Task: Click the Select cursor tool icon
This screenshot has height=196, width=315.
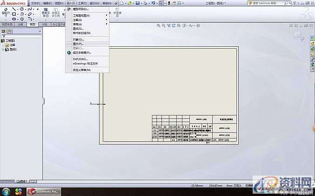Action: point(161,3)
